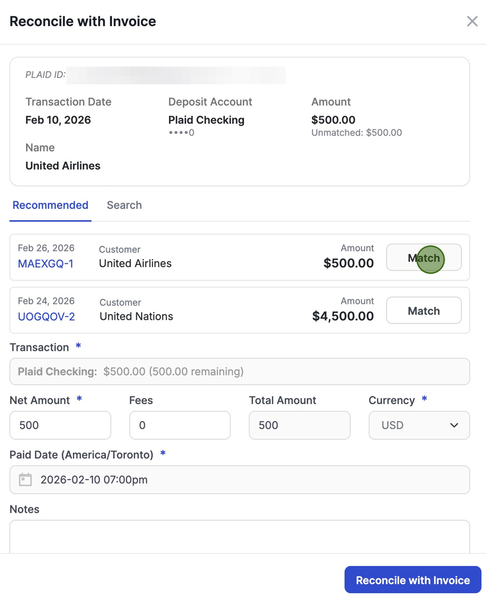Click into the Fees input field
The height and width of the screenshot is (597, 486).
pyautogui.click(x=180, y=425)
